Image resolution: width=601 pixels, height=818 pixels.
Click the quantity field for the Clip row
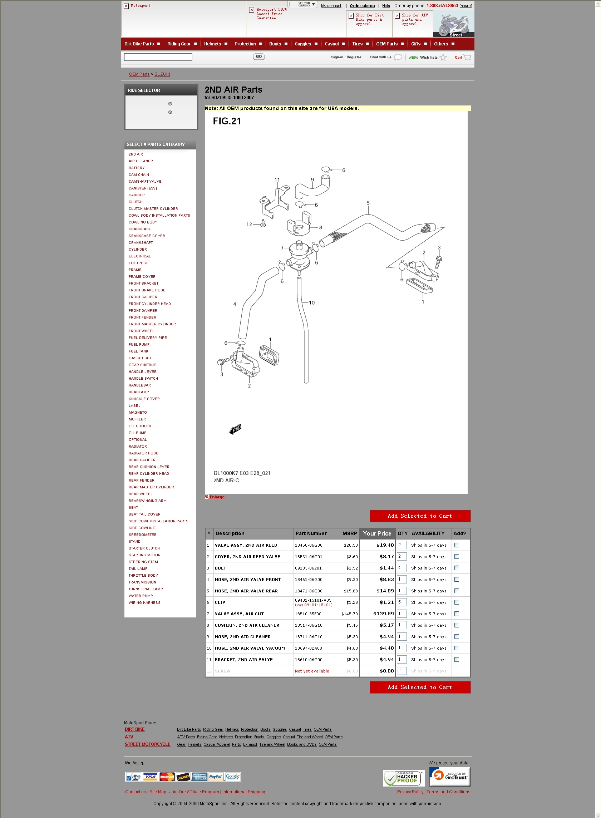402,602
